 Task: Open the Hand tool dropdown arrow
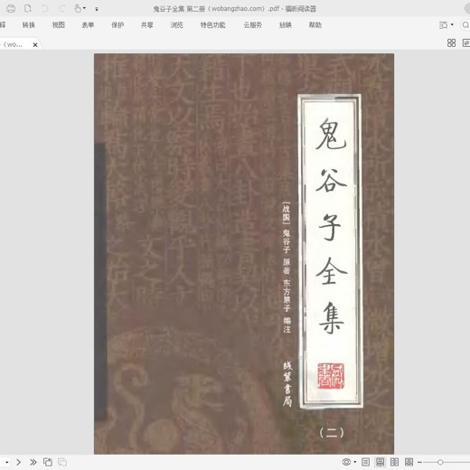tap(84, 8)
